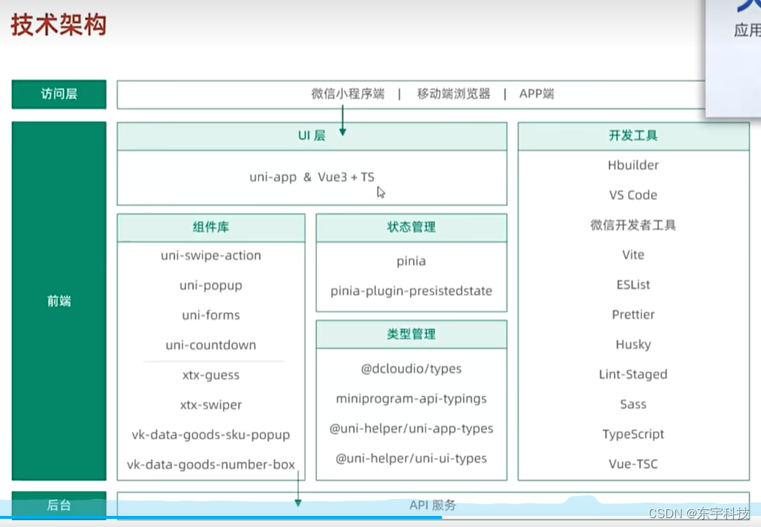Click 移动端浏览器 in the access layer

point(454,94)
